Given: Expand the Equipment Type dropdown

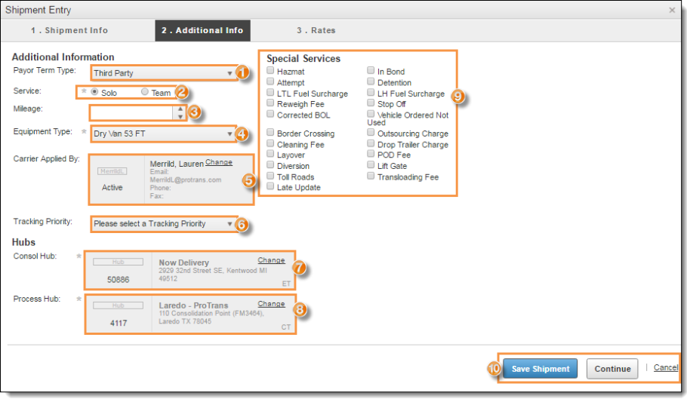Looking at the screenshot, I should (x=162, y=134).
